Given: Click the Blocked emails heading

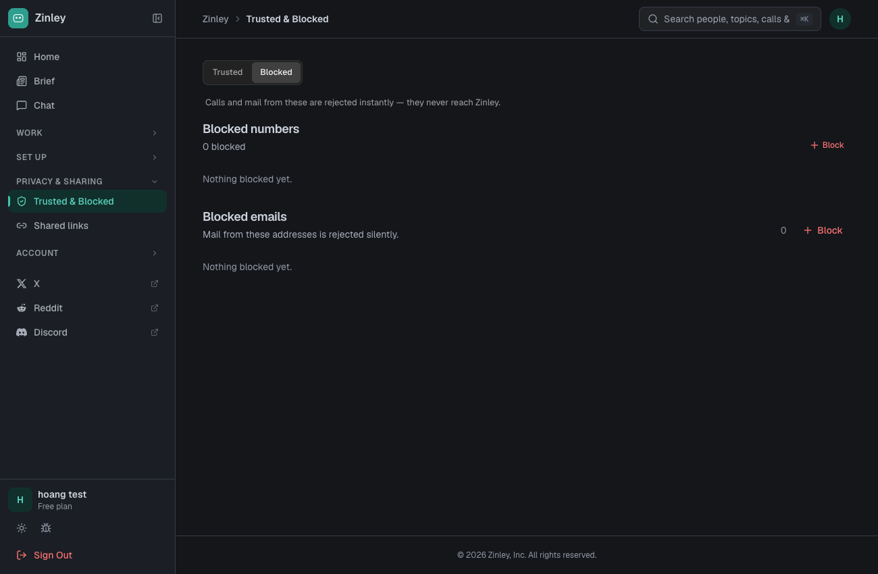Looking at the screenshot, I should point(244,217).
